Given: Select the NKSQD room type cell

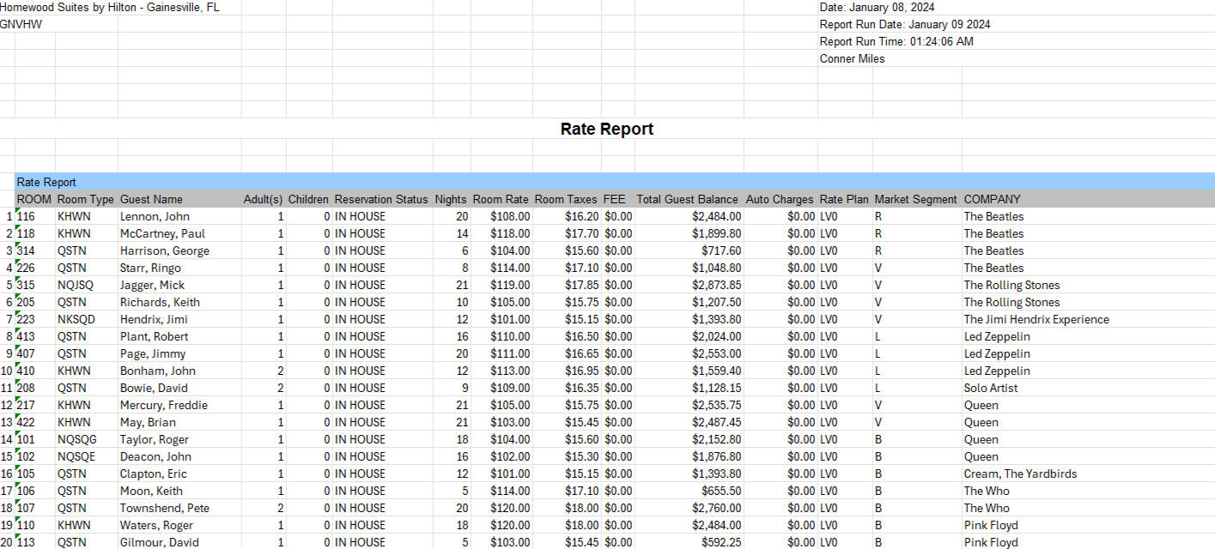Looking at the screenshot, I should click(x=76, y=319).
